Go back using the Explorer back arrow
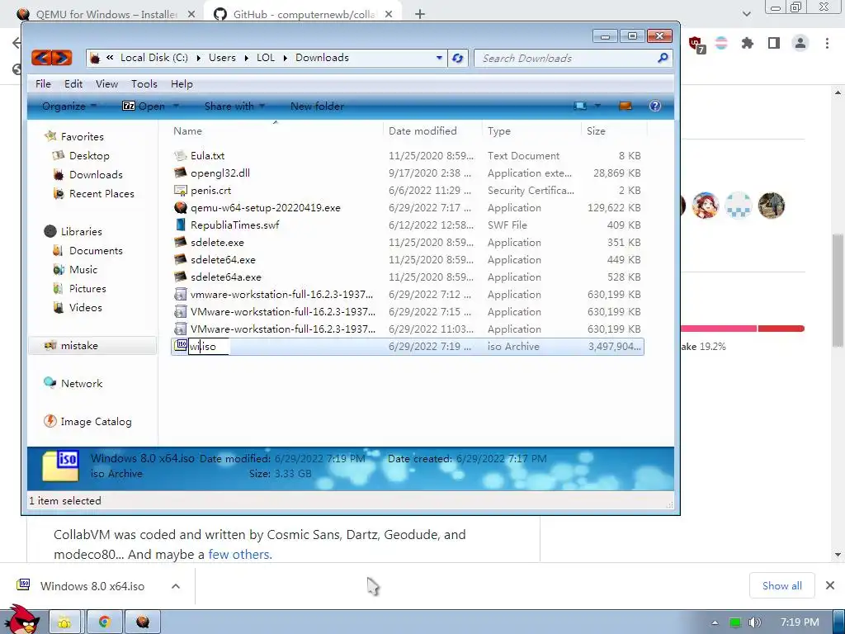Screen dimensions: 845x634 pyautogui.click(x=41, y=58)
